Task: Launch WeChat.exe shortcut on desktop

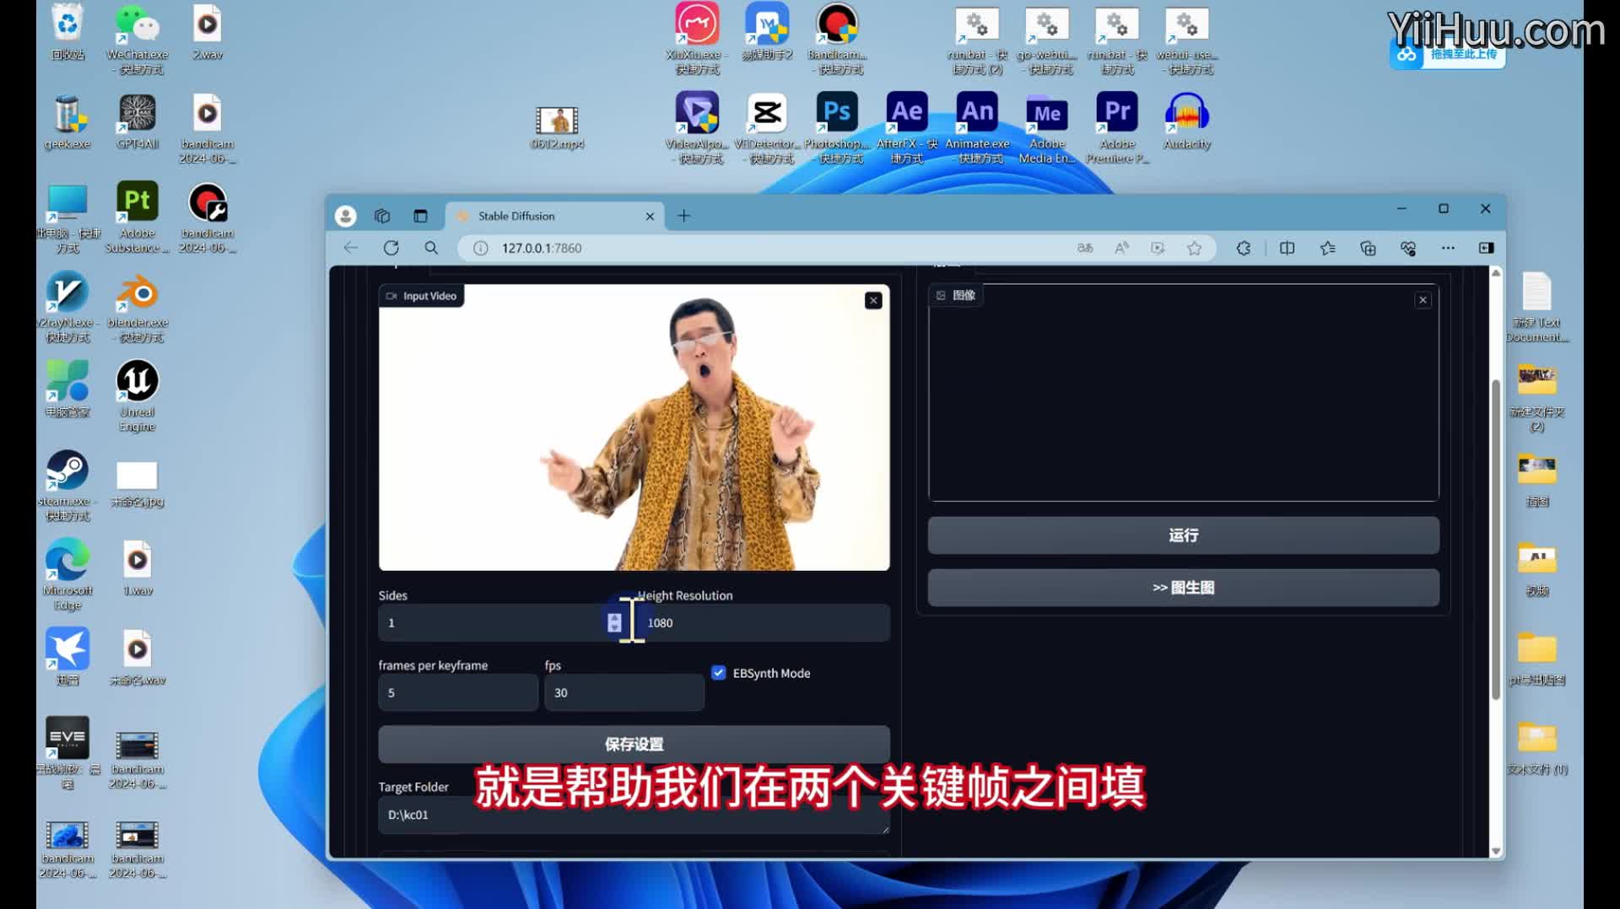Action: pos(138,39)
